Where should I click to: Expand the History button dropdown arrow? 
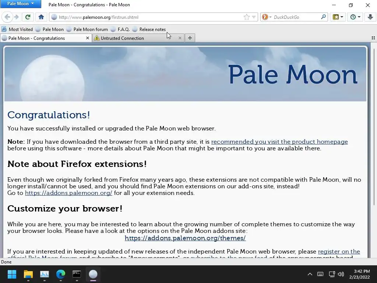coord(359,17)
